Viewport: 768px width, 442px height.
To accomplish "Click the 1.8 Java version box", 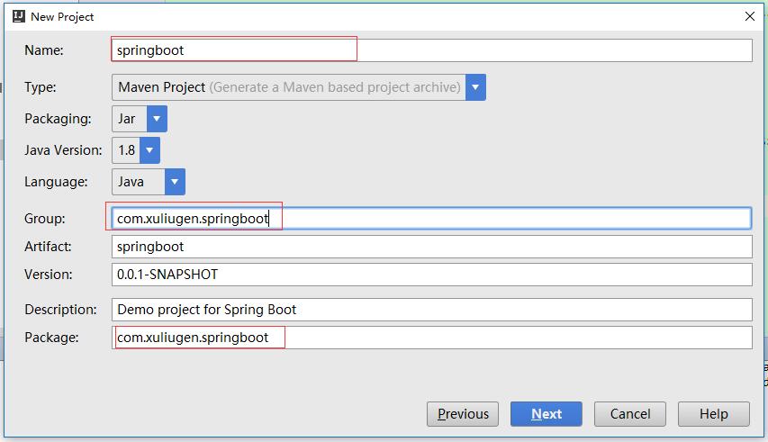I will coord(126,149).
